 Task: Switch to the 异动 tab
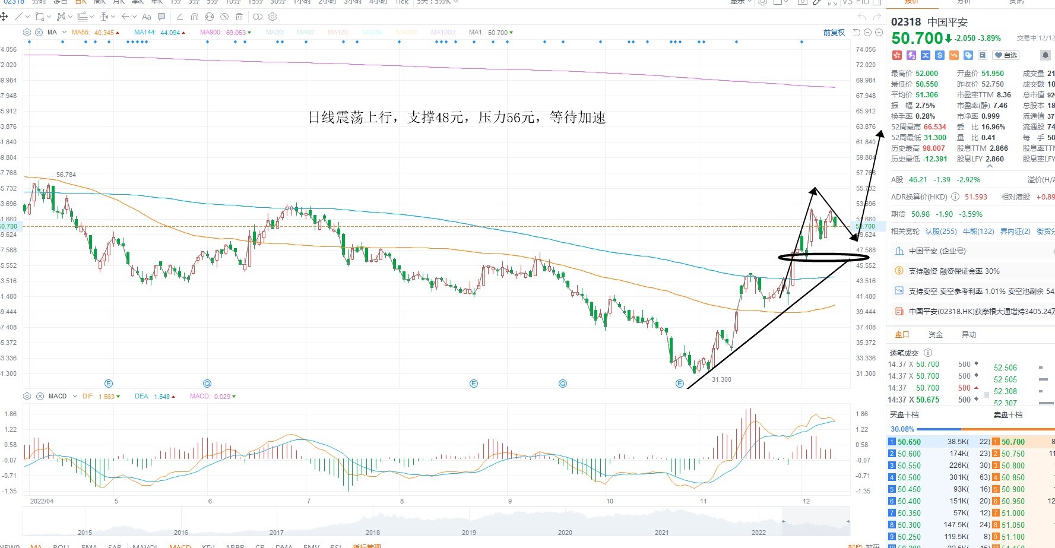969,334
